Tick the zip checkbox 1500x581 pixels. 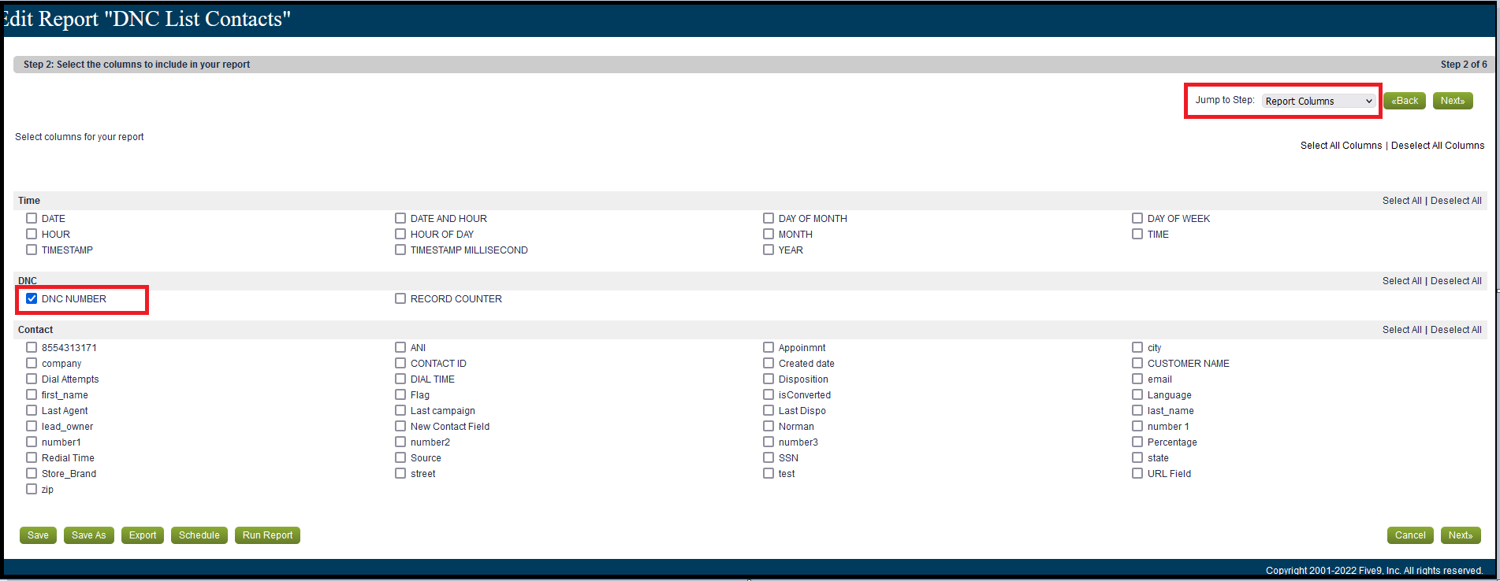[x=32, y=489]
